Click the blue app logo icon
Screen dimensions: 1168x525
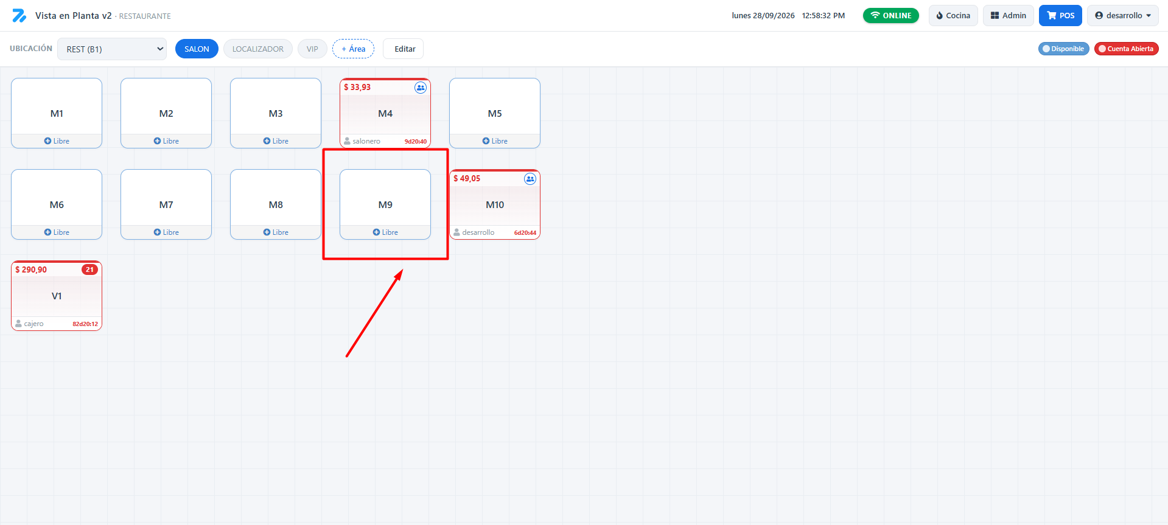pos(19,16)
